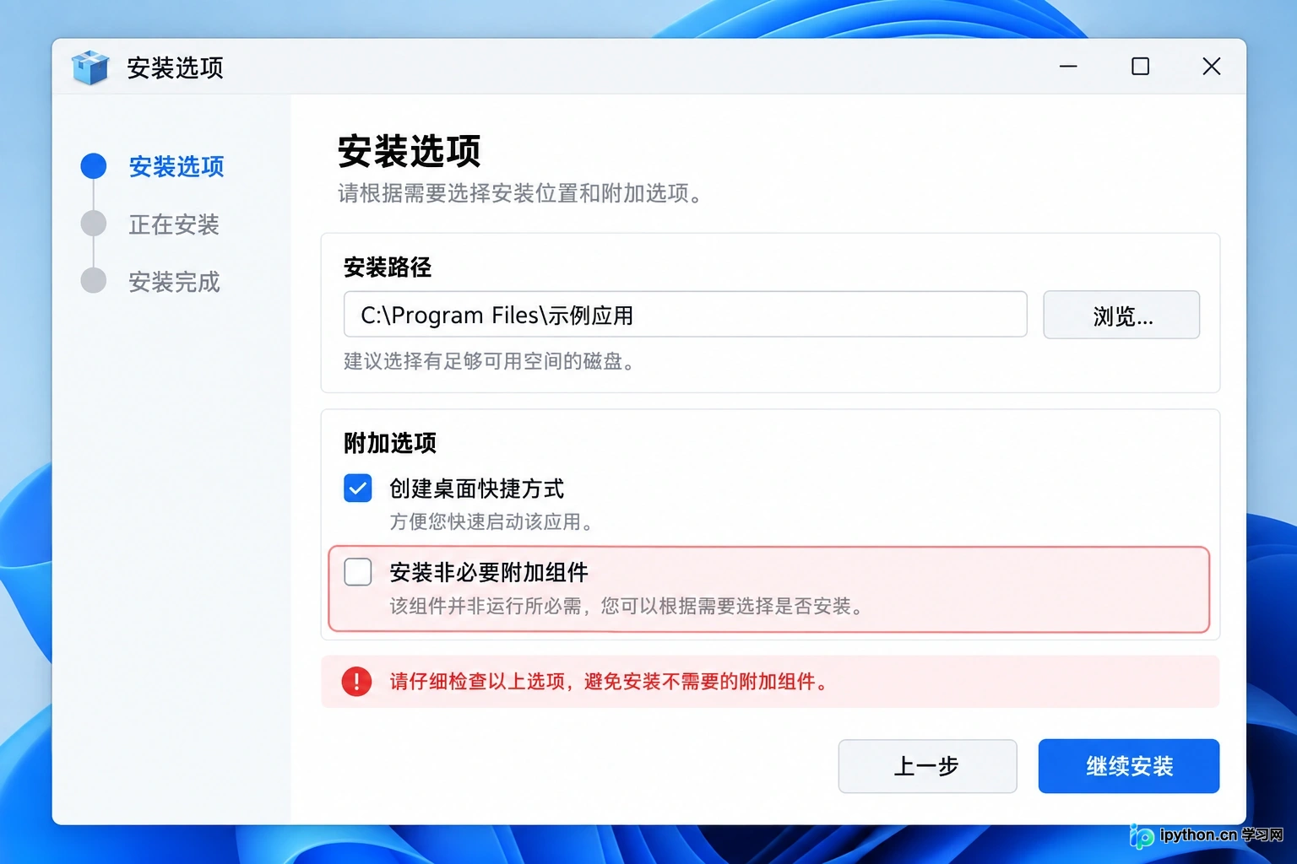This screenshot has height=864, width=1297.
Task: Close the installer window
Action: [x=1212, y=66]
